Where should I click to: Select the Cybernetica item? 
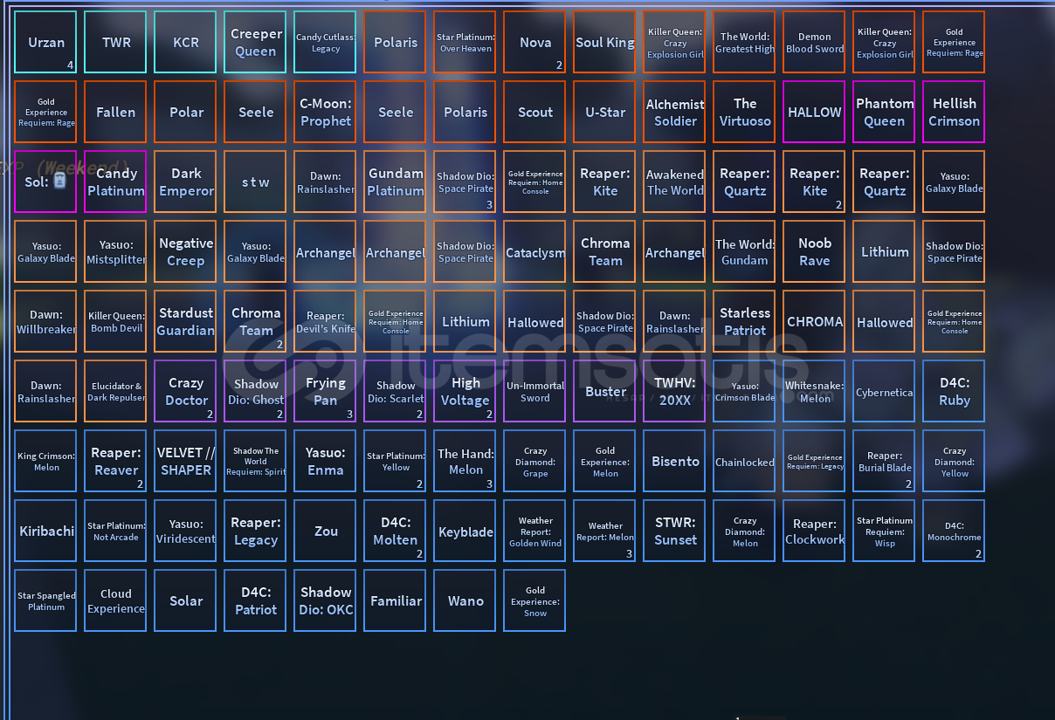tap(884, 391)
